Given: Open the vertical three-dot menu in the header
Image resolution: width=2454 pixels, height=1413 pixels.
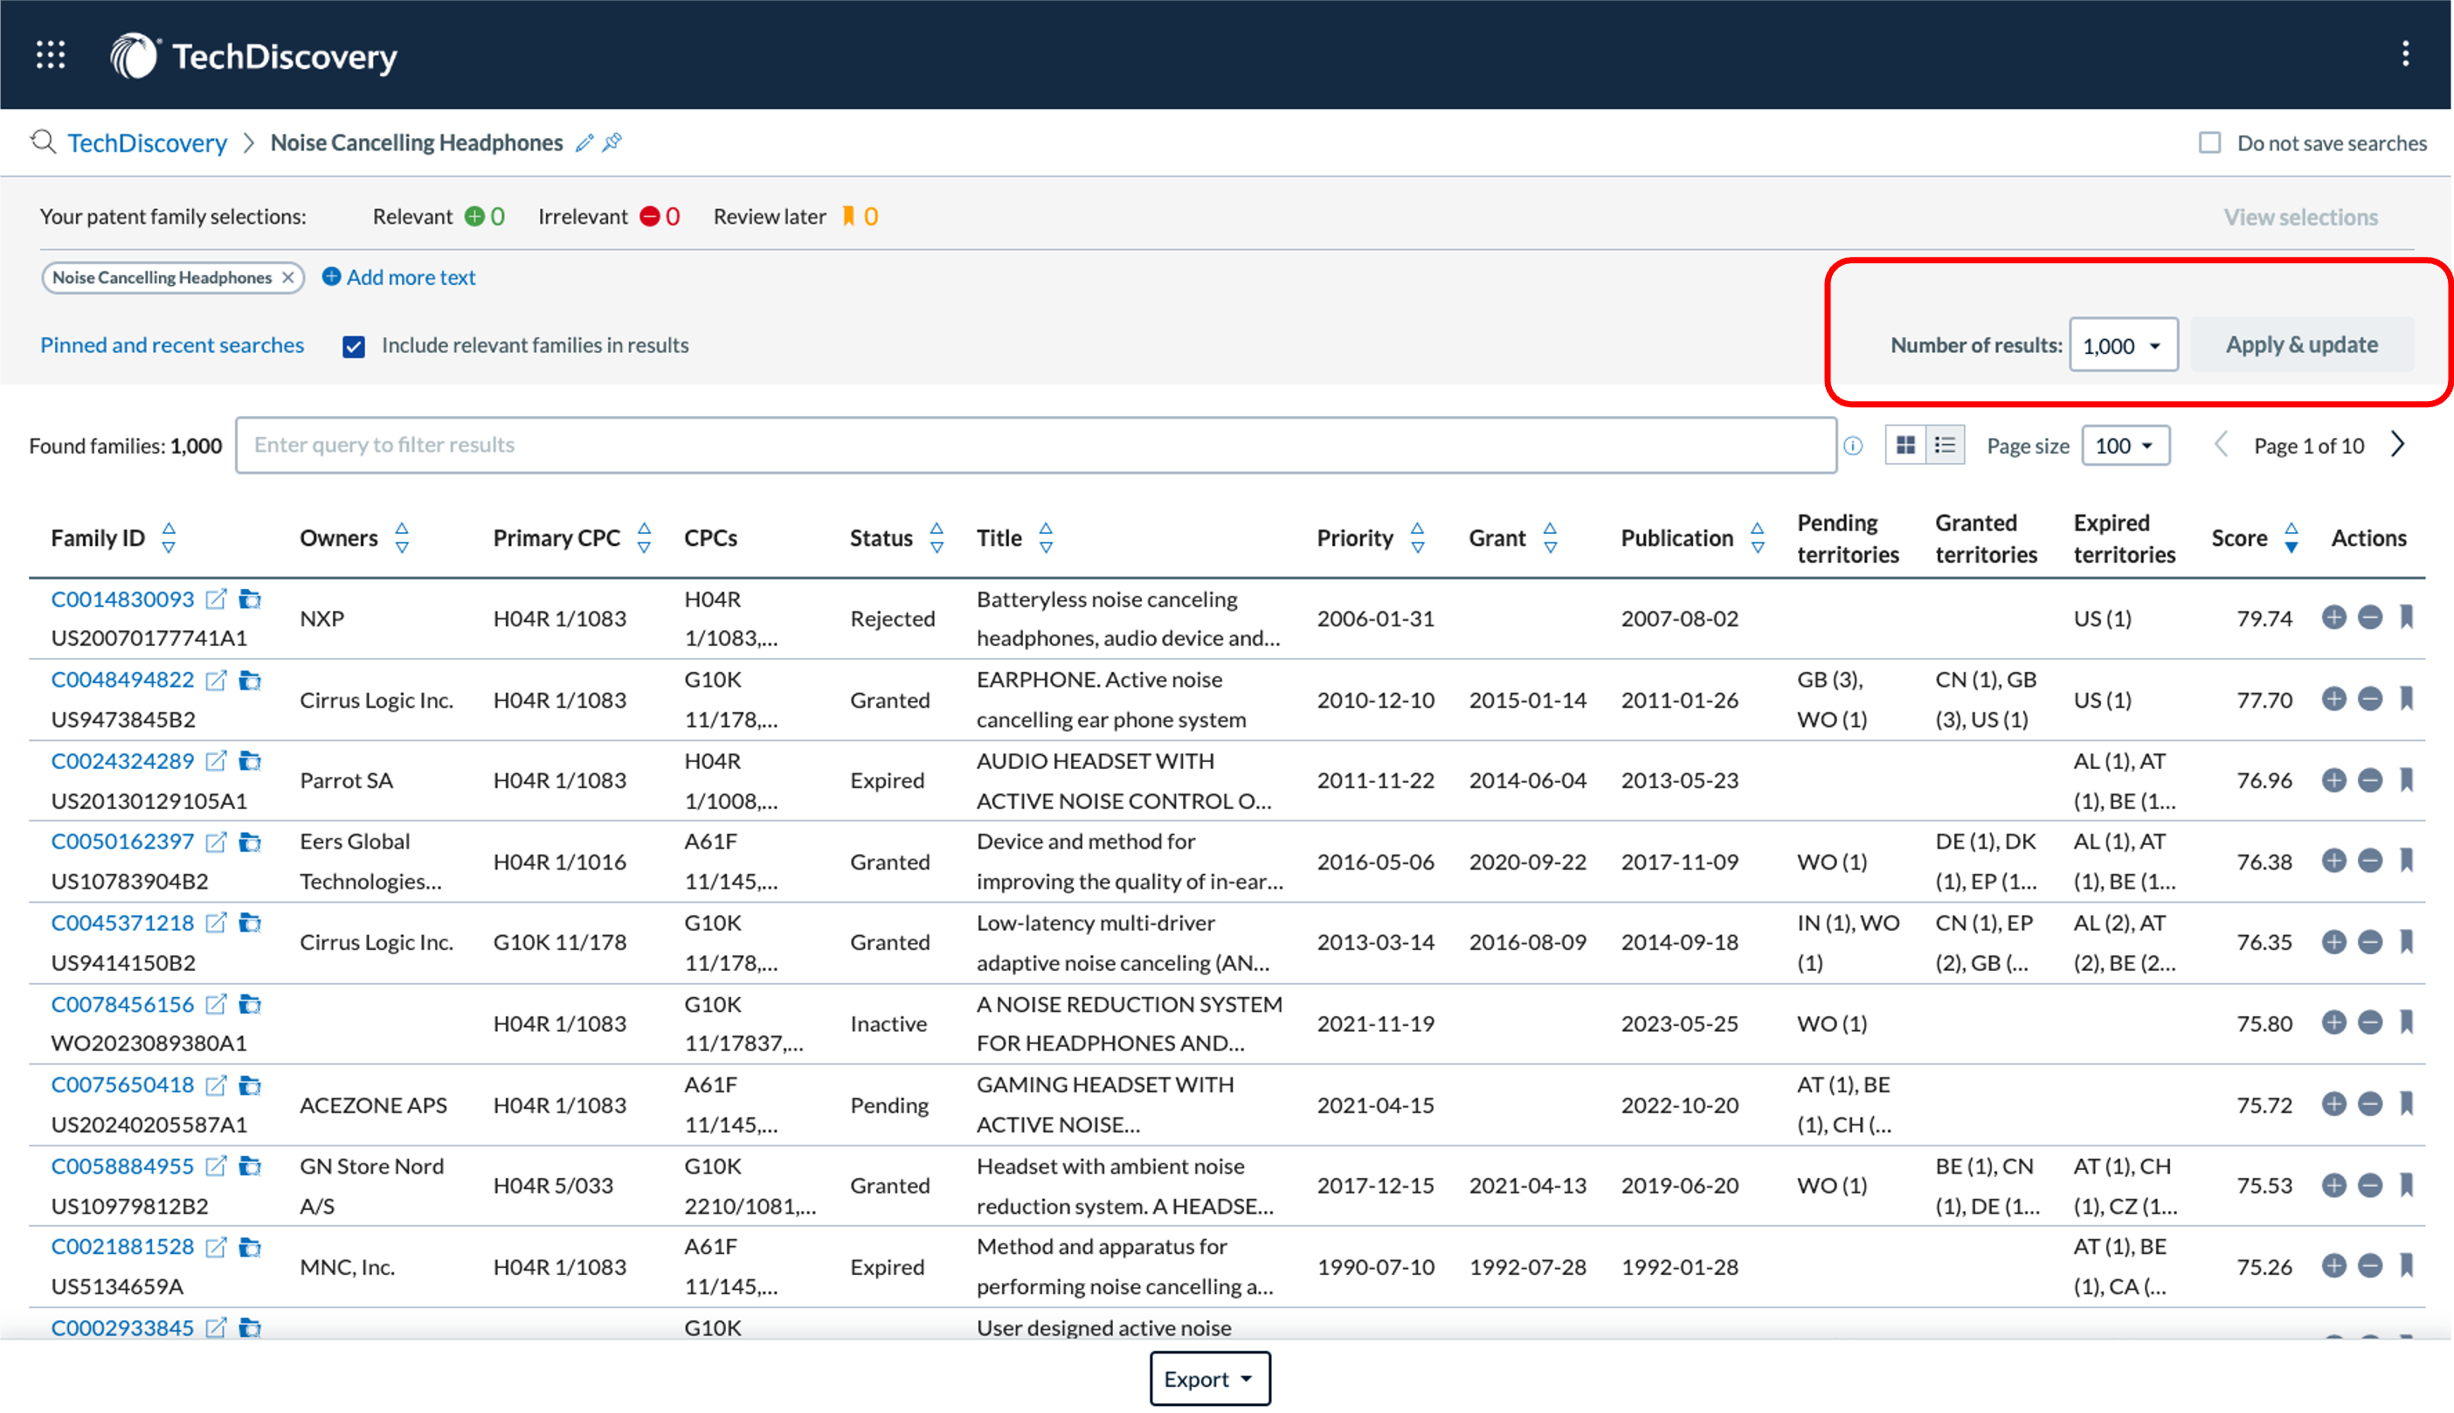Looking at the screenshot, I should (2404, 53).
